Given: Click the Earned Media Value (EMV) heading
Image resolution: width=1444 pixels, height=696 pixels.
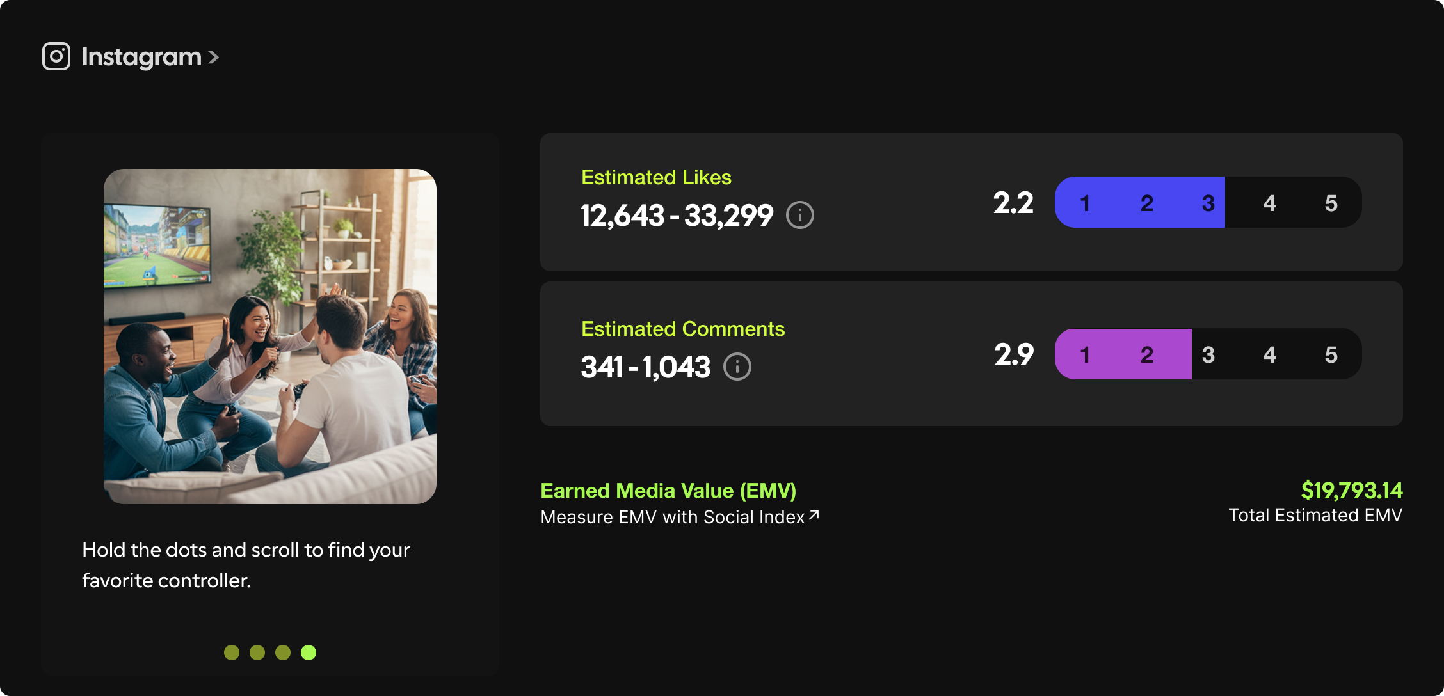Looking at the screenshot, I should pos(668,490).
